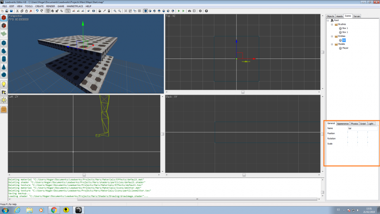
Task: Click the New scene toolbar icon
Action: 2,11
